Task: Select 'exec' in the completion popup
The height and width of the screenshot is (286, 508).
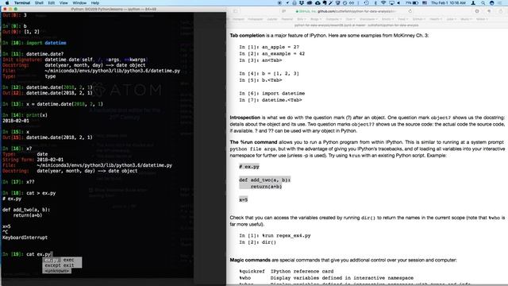Action: (x=69, y=260)
